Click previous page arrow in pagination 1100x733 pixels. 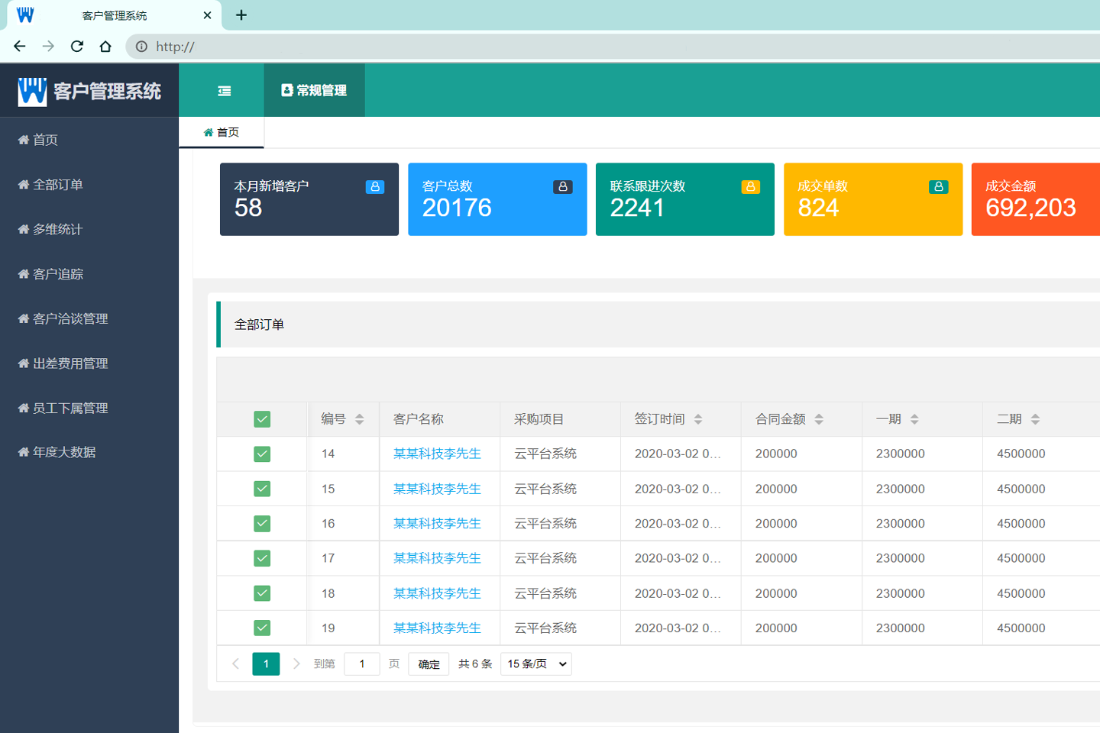(235, 664)
